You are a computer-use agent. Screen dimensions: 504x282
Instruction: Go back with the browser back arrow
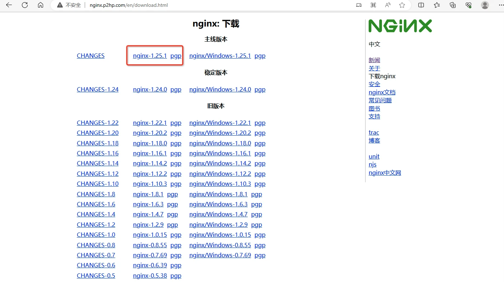coord(9,5)
